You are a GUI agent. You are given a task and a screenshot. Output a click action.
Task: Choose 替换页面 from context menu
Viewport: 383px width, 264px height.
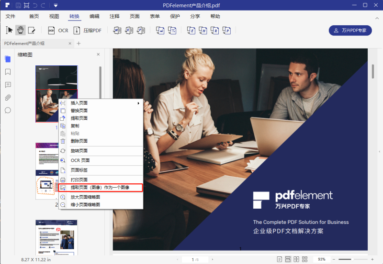coord(101,111)
